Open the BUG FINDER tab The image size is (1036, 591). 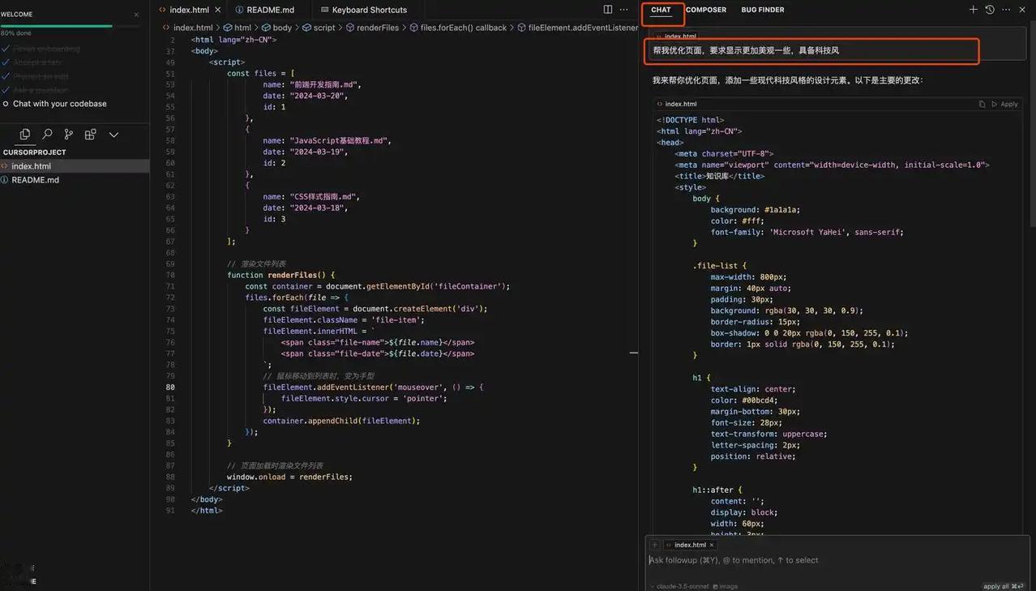[x=763, y=10]
